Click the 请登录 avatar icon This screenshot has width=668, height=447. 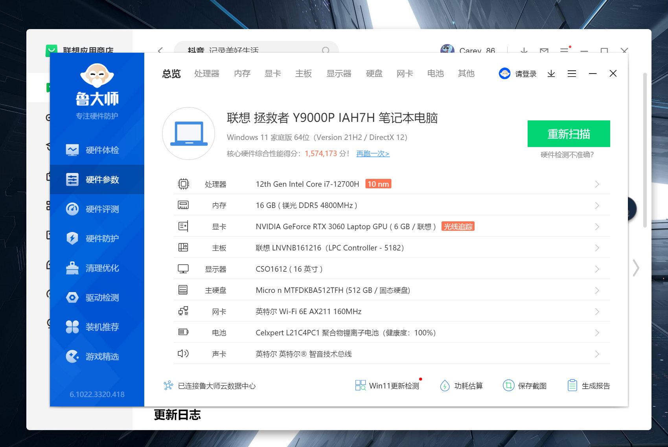point(504,74)
